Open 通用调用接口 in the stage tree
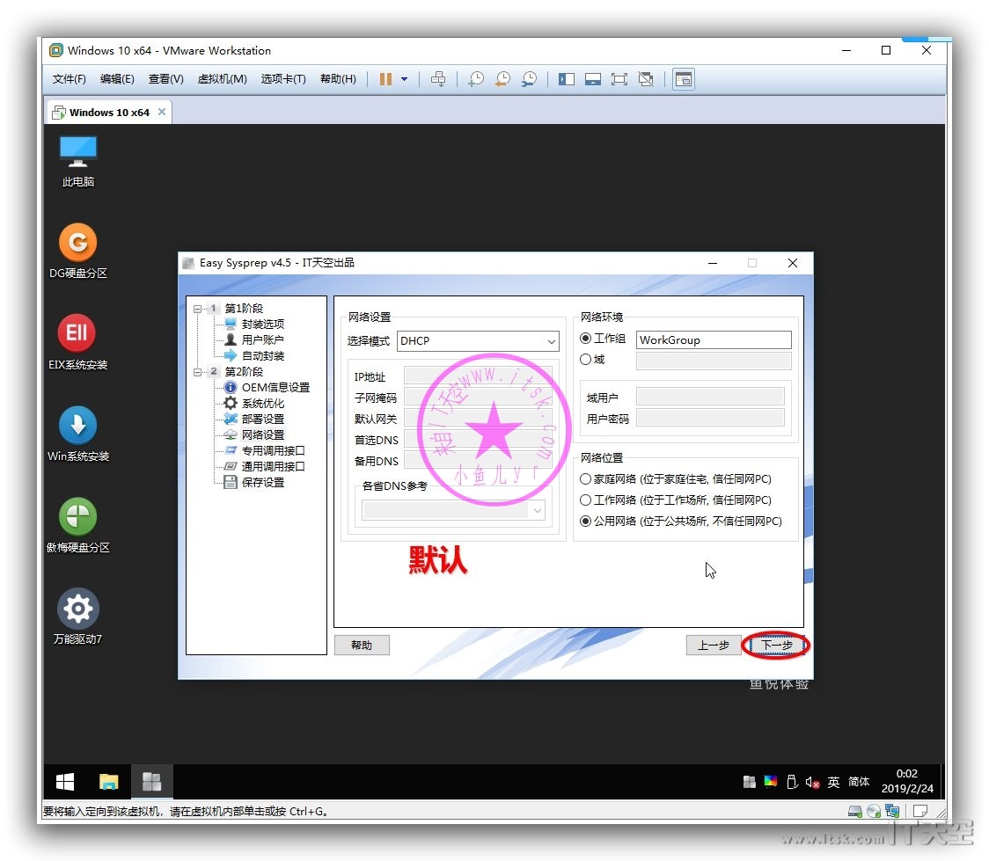 click(273, 466)
